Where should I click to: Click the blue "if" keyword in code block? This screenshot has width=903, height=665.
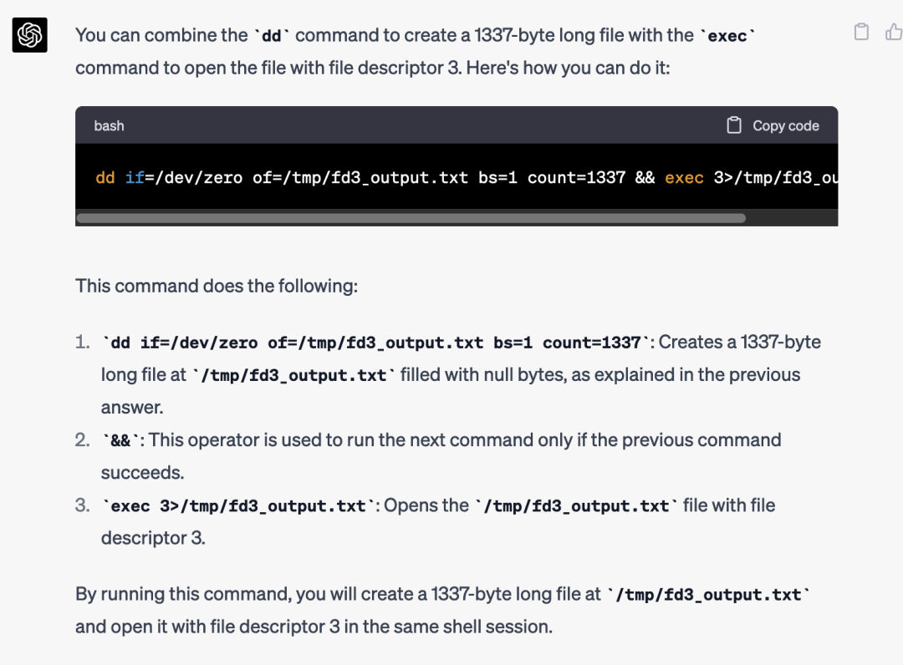(x=135, y=178)
